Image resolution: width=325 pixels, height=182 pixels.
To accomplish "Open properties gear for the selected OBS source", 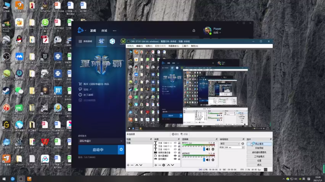I will pyautogui.click(x=164, y=165).
